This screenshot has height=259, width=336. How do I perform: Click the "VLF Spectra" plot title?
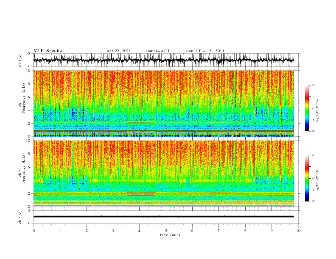click(48, 51)
